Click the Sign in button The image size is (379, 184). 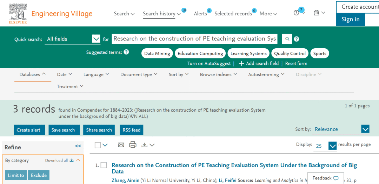tap(351, 20)
